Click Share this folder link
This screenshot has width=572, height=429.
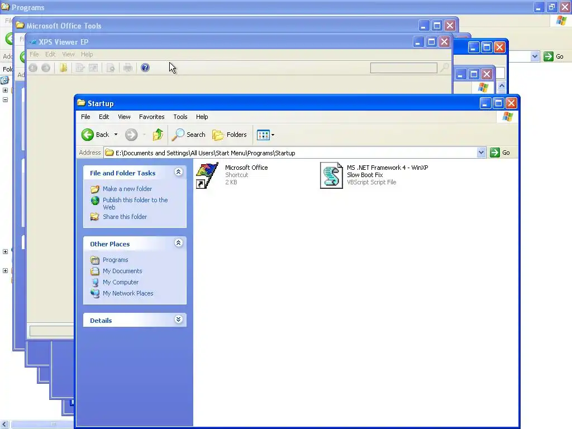[x=125, y=217]
